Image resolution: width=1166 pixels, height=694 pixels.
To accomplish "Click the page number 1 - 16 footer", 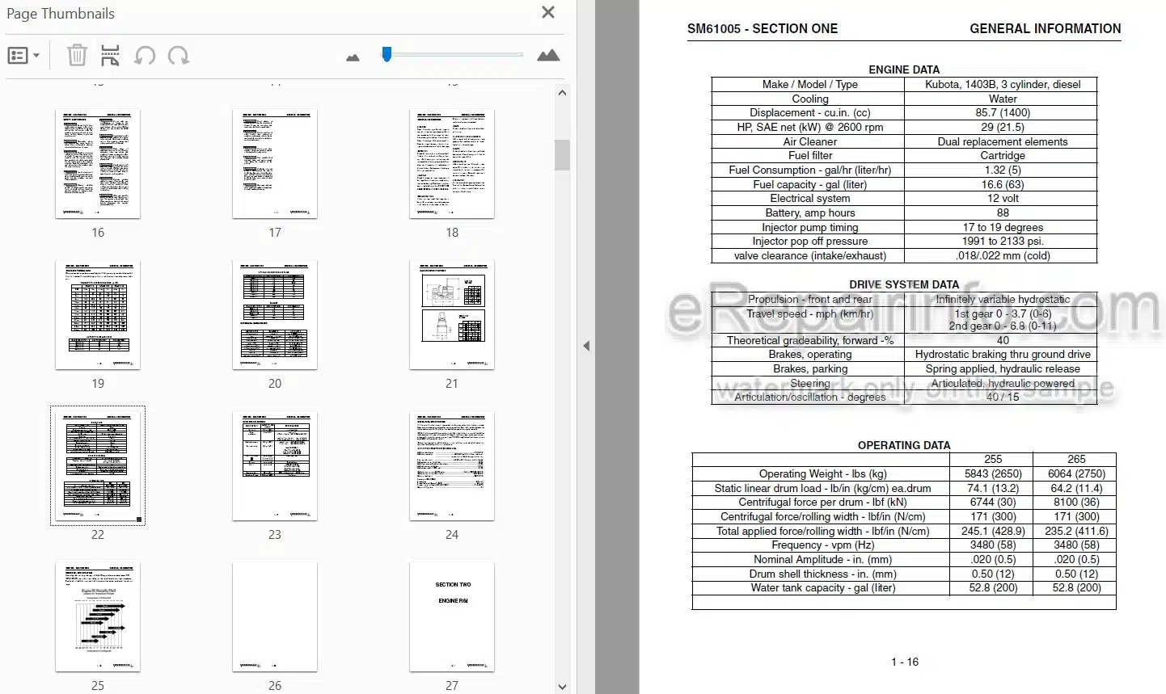I will click(905, 662).
